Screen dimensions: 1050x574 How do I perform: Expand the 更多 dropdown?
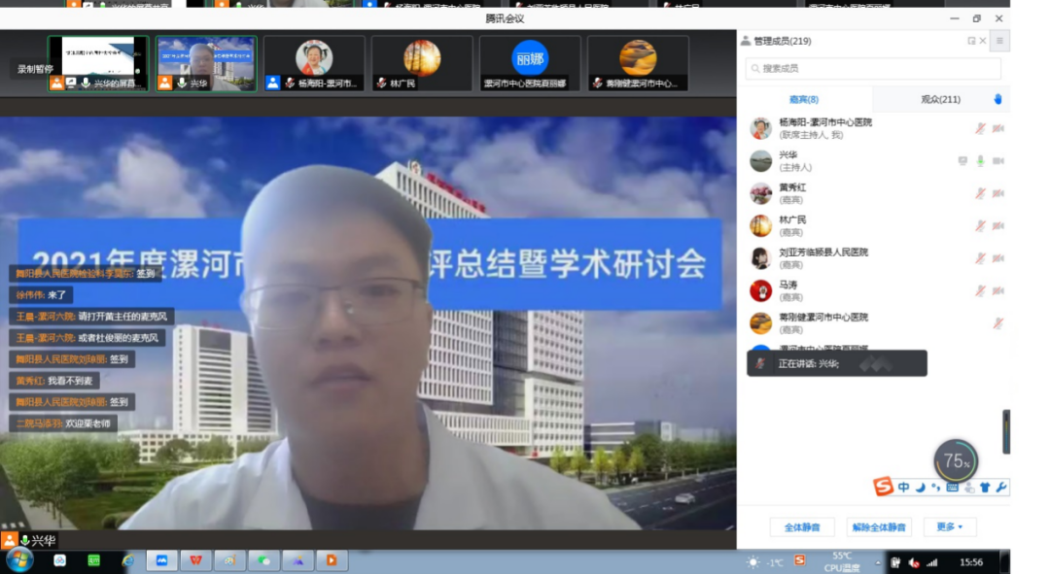click(950, 527)
